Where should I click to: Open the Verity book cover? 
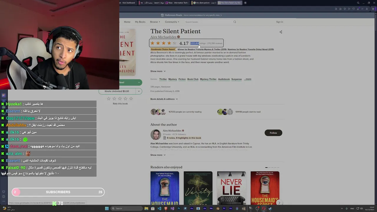tap(198, 188)
